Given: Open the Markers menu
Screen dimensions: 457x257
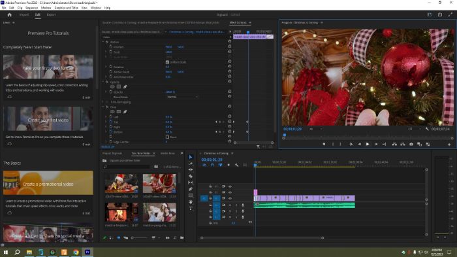Looking at the screenshot, I should click(x=46, y=8).
